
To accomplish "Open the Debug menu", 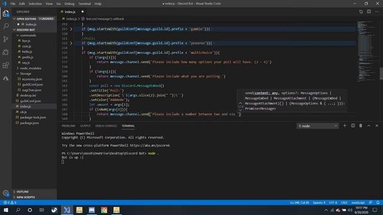I will [69, 4].
